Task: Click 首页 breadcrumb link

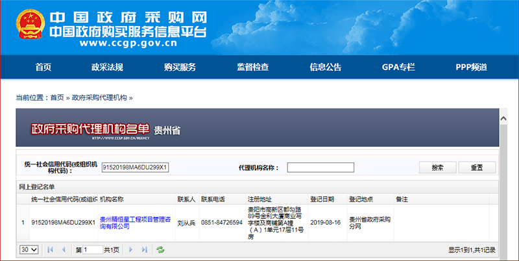Action: click(x=57, y=97)
